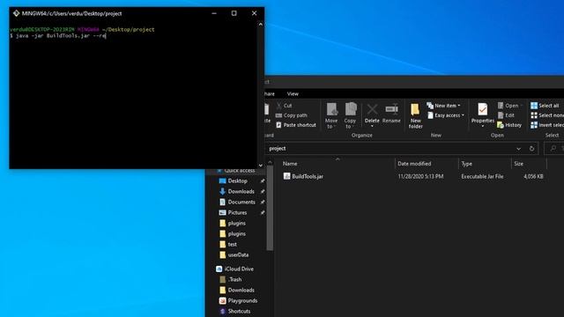Open Shortcuts folder in sidebar
564x317 pixels.
coord(239,311)
